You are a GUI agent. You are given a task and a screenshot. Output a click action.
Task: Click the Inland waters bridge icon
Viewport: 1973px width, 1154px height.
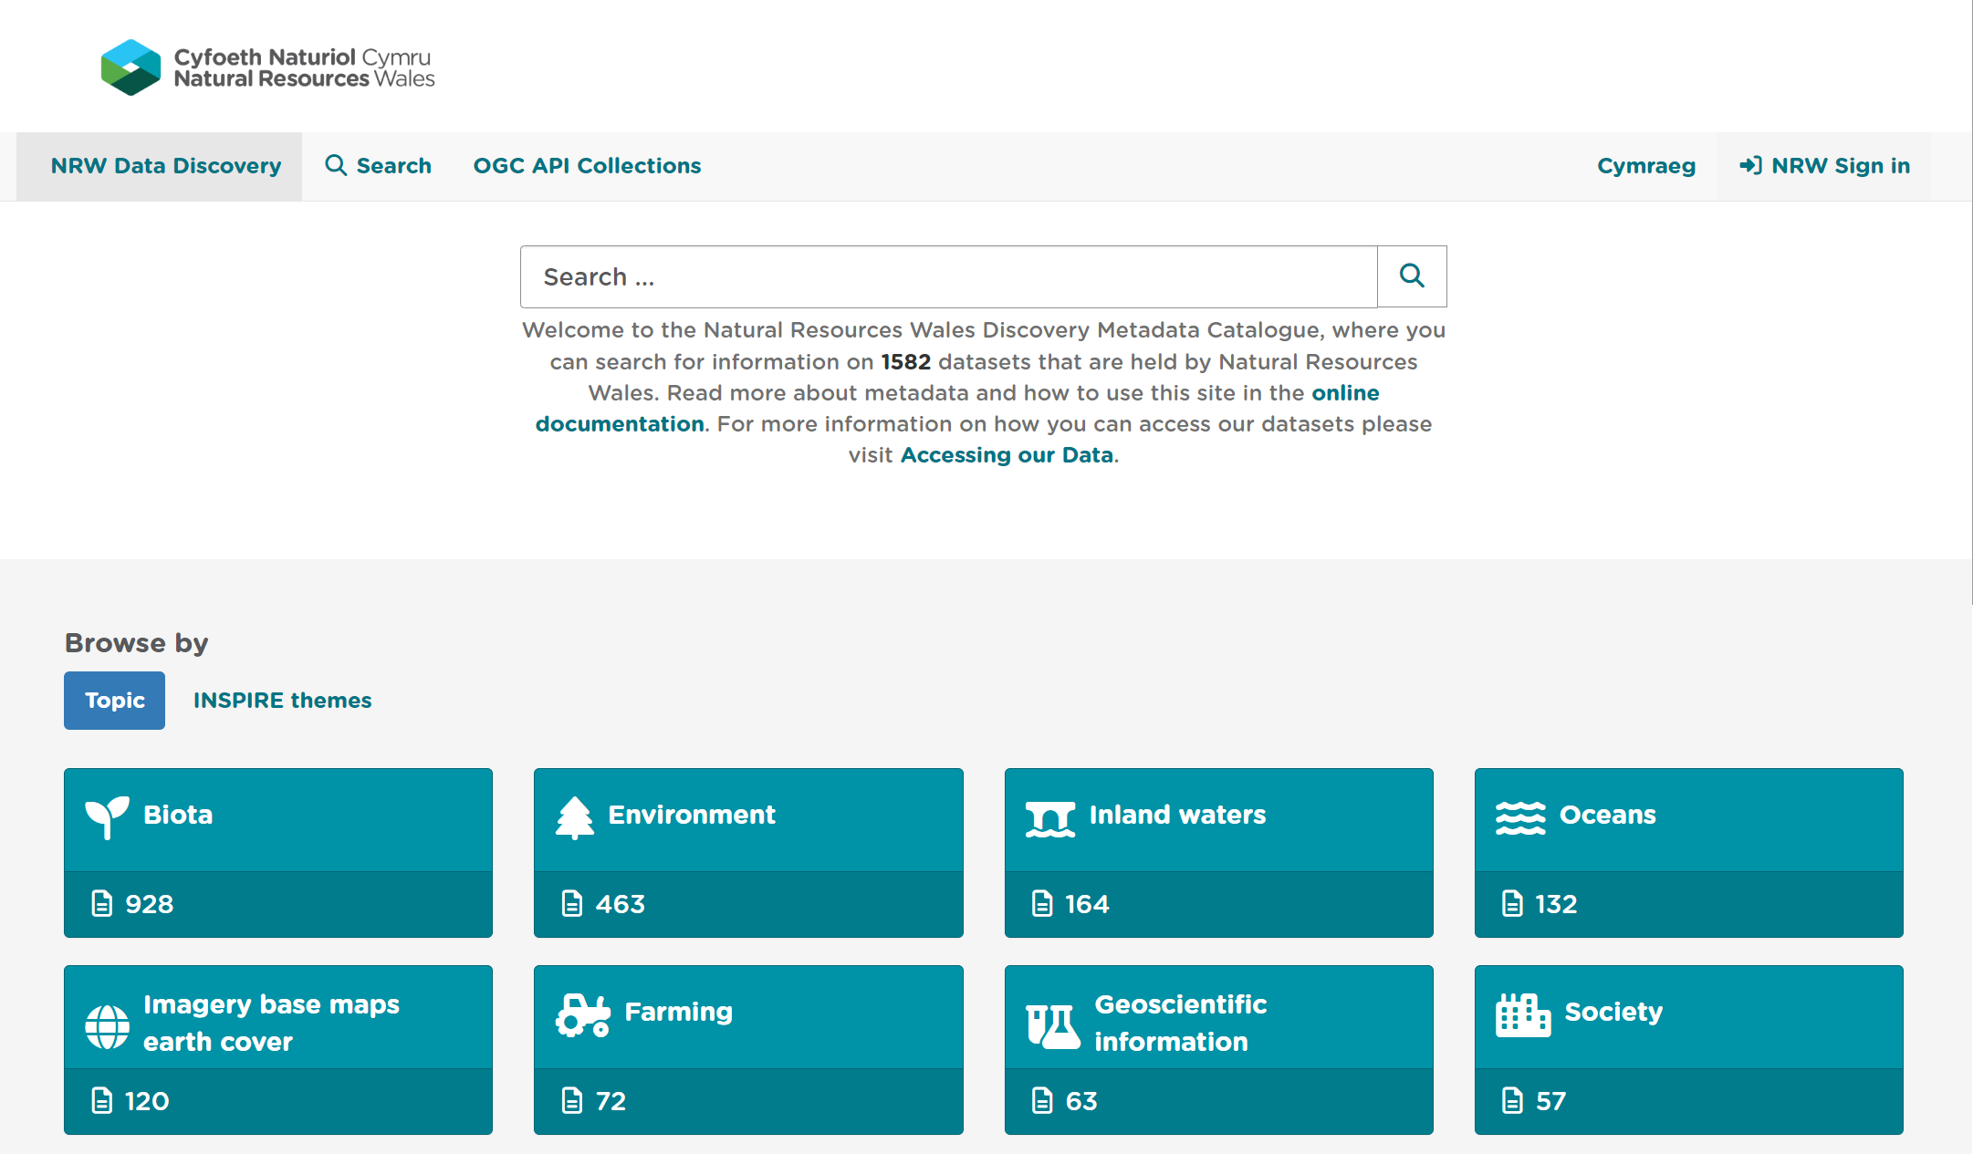(1049, 818)
